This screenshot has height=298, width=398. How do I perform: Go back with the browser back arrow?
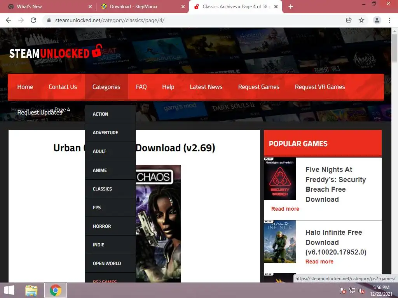pyautogui.click(x=9, y=20)
